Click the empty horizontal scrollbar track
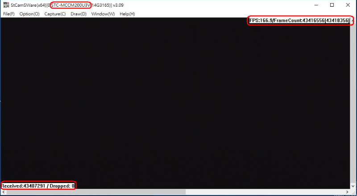357x196 pixels. click(268, 192)
